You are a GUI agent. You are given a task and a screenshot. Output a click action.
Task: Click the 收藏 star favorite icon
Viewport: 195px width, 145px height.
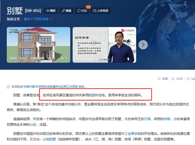(159, 79)
